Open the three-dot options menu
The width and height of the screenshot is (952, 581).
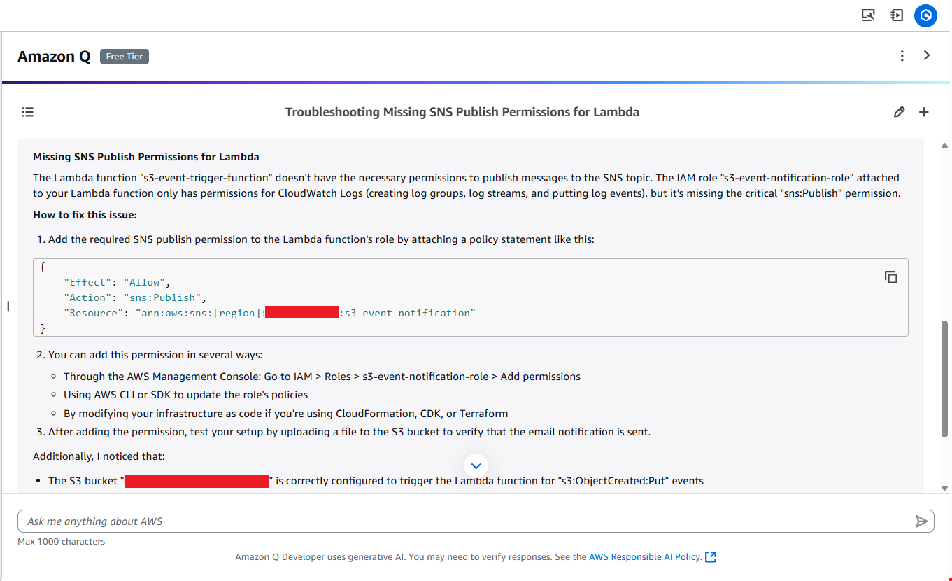[x=902, y=55]
